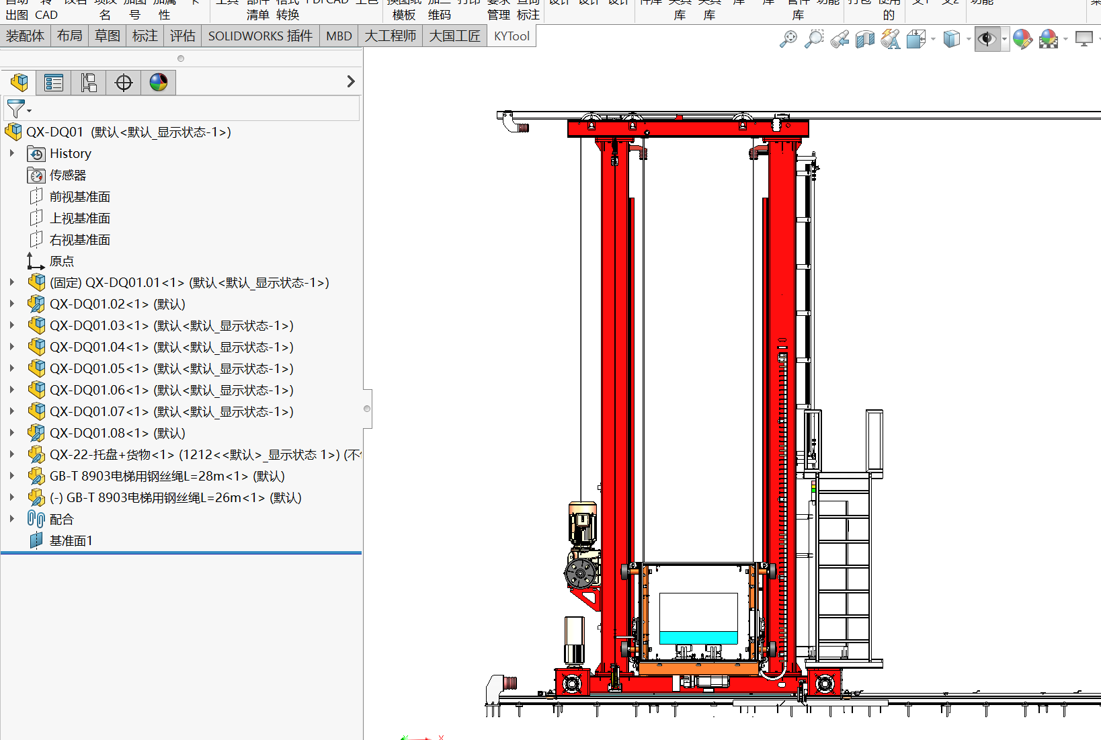Viewport: 1101px width, 740px height.
Task: Open dropdown arrow beside Display Style
Action: [x=968, y=40]
